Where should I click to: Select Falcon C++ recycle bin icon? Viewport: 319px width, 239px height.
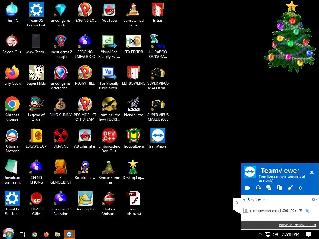tap(12, 44)
